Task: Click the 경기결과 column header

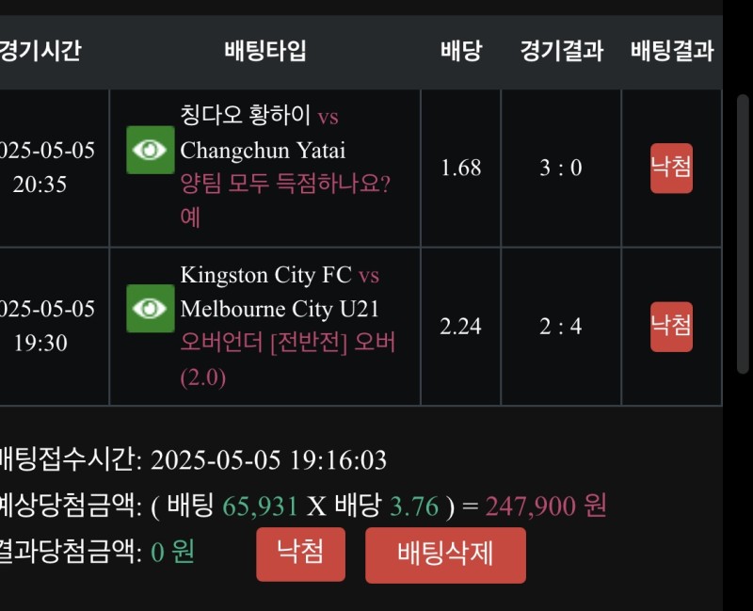Action: (561, 51)
